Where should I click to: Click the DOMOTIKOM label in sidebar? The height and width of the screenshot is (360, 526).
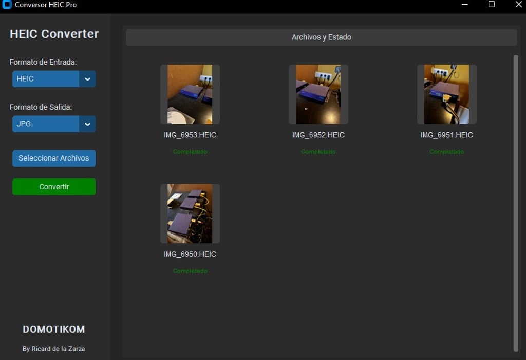point(53,329)
